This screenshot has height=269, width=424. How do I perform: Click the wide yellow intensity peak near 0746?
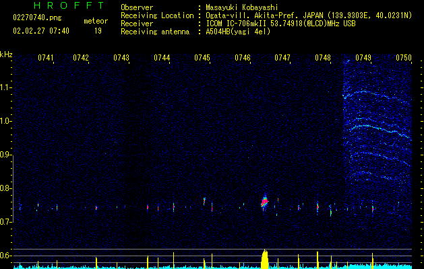point(265,259)
